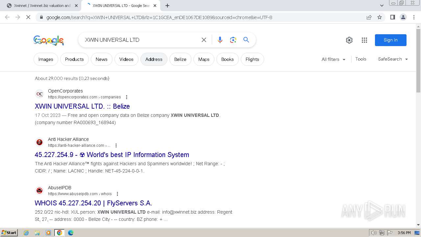
Task: Click opencorporates.com companies URL breadcrumb
Action: (85, 97)
